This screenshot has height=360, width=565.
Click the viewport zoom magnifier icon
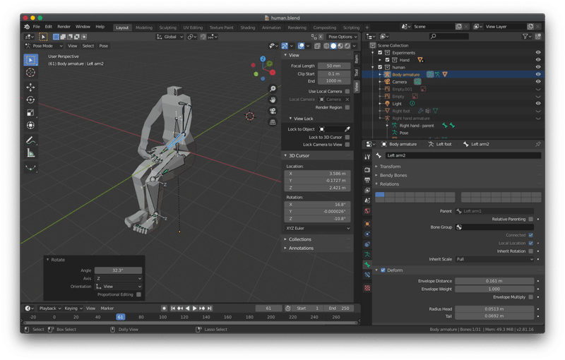273,88
